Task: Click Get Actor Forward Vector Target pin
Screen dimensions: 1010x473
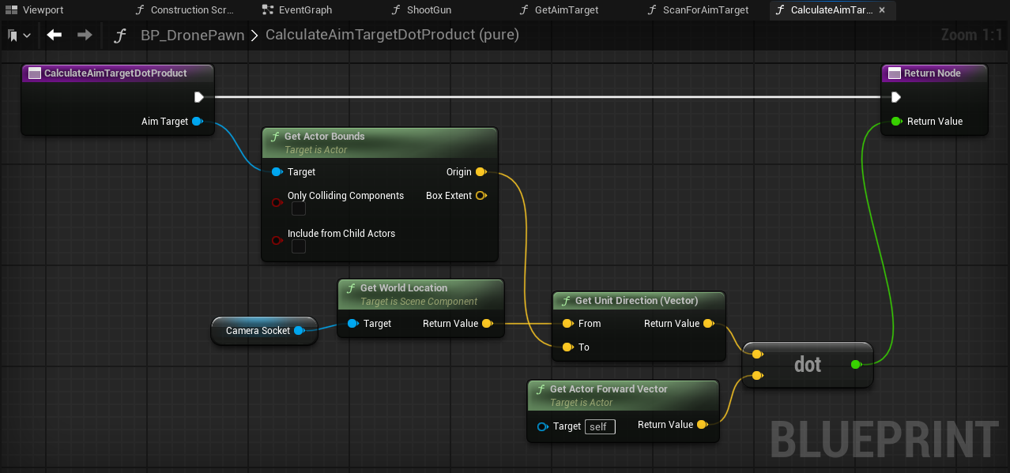Action: [542, 426]
